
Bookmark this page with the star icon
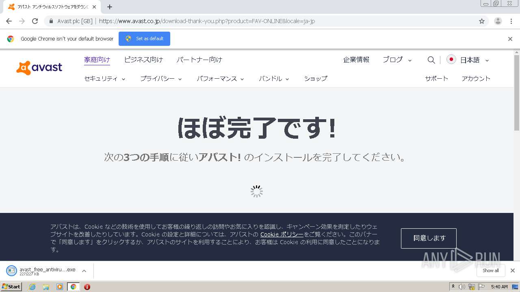coord(482,21)
